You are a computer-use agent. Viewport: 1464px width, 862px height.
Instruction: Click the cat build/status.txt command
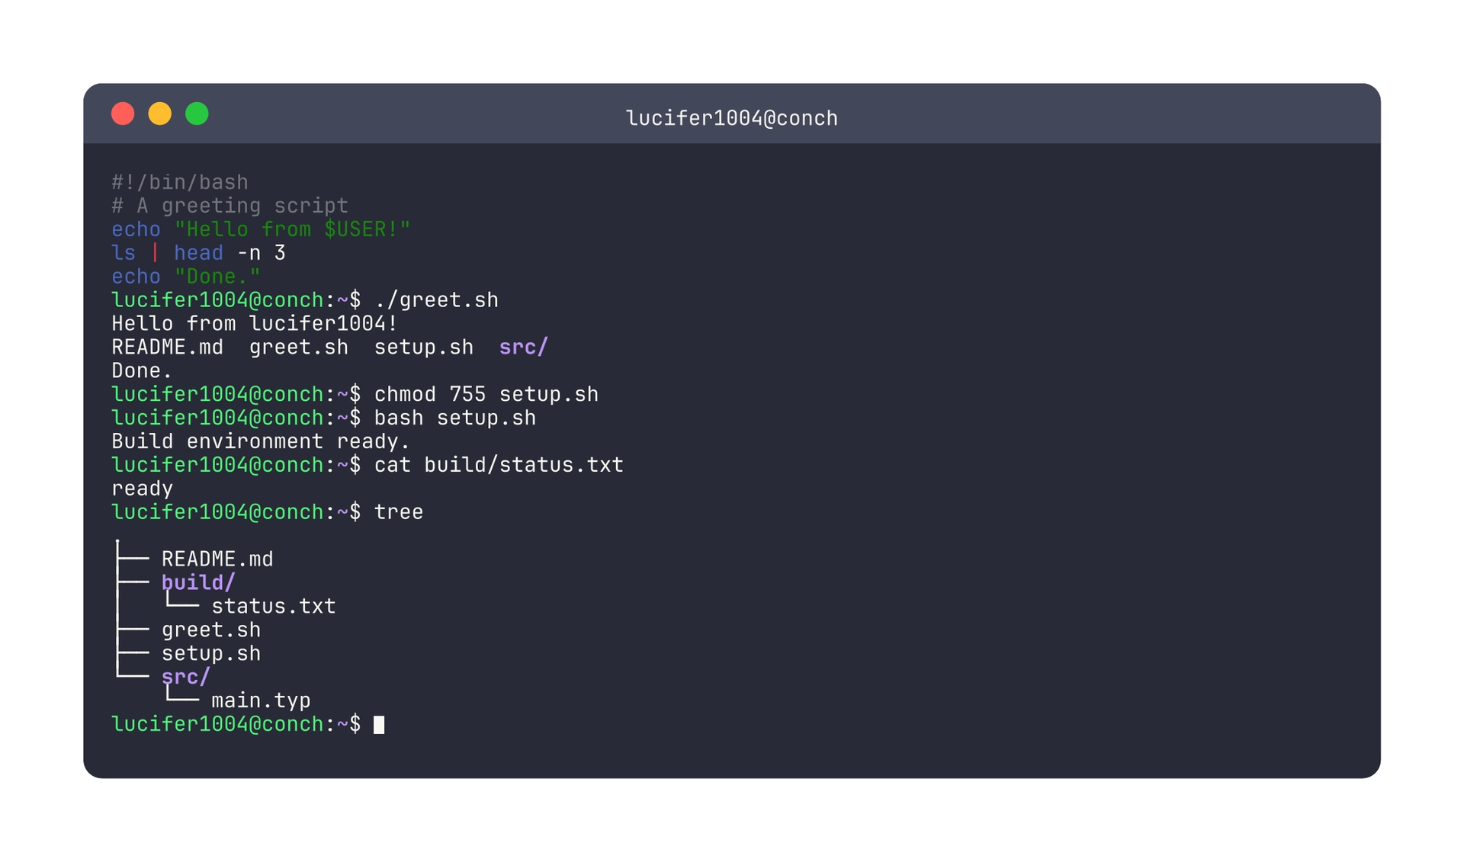point(499,466)
